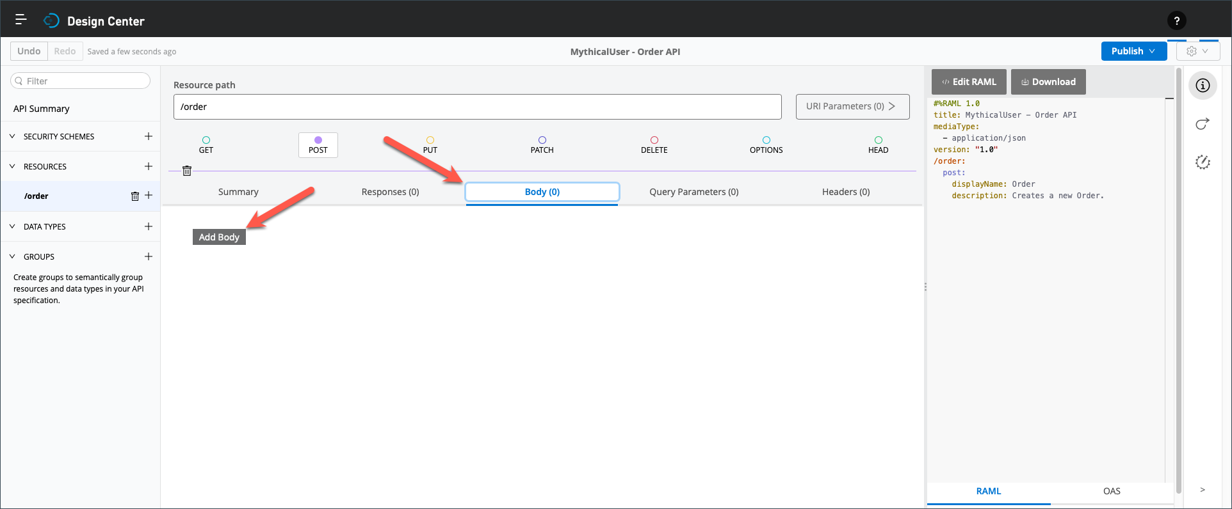Click the Design Center logo icon

tap(51, 21)
